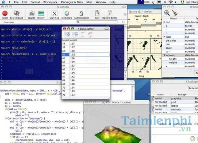This screenshot has width=198, height=143.
Task: Click the 3D terrain surface in RGL device
Action: point(118,135)
